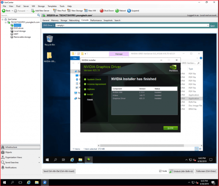219x186 pixels.
Task: Switch to the General tab
Action: point(46,20)
